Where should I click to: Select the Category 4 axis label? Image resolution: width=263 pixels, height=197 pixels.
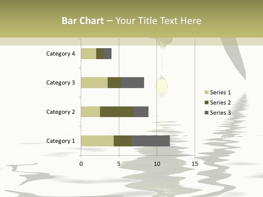pyautogui.click(x=61, y=54)
